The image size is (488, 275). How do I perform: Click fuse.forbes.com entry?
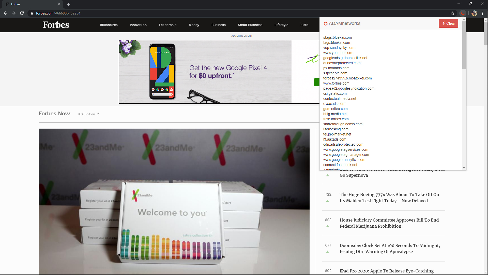(336, 119)
